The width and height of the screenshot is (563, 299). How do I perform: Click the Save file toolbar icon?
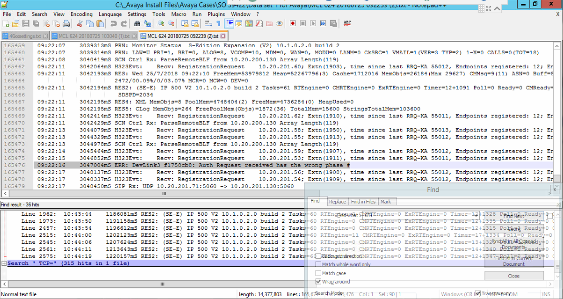[x=26, y=23]
